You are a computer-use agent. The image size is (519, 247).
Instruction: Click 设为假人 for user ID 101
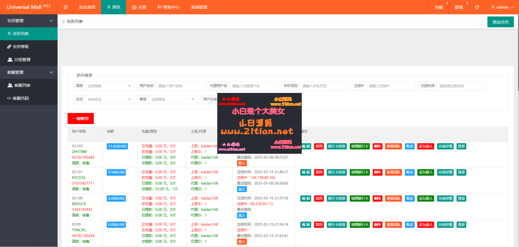[425, 172]
